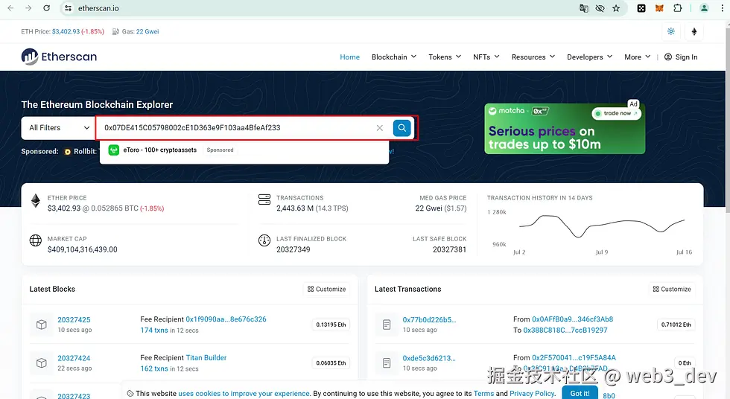Open the Chrome three-dot menu
730x399 pixels.
721,8
